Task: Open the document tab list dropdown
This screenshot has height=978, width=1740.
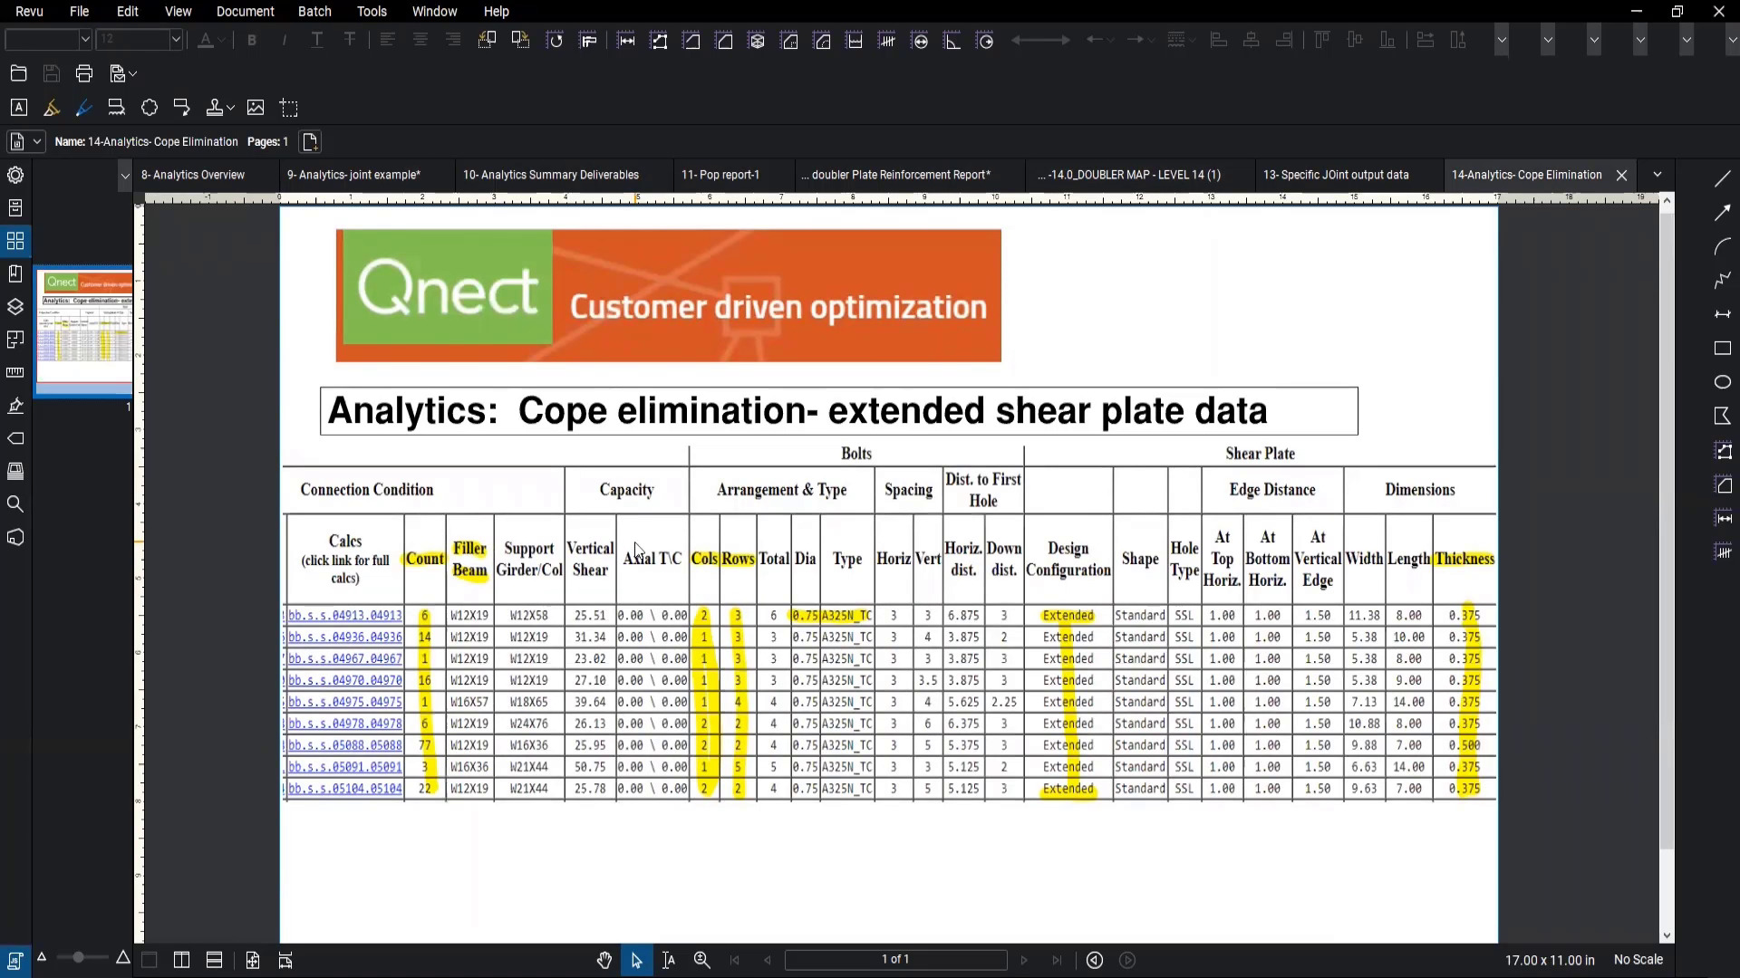Action: click(1658, 175)
